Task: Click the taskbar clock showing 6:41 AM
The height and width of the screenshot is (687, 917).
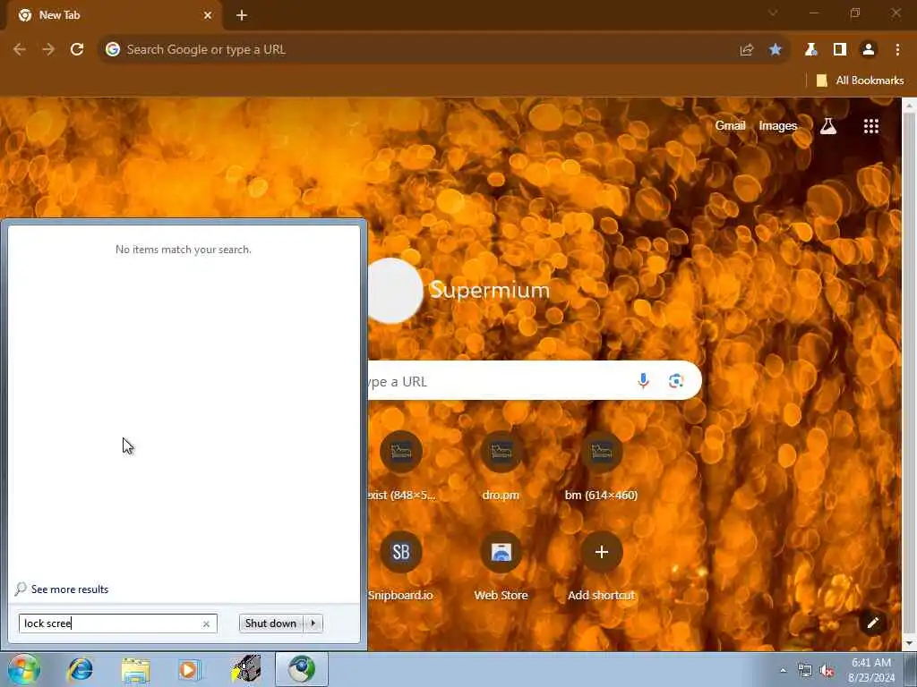Action: point(871,670)
